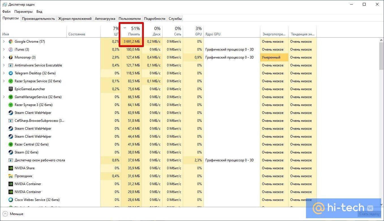
Task: Open the Вид menu
Action: (x=39, y=12)
